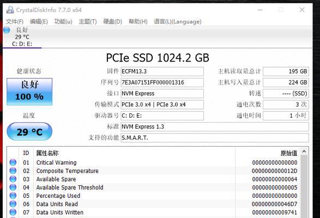
Task: Click the Available Spare Threshold status orb
Action: 13,187
